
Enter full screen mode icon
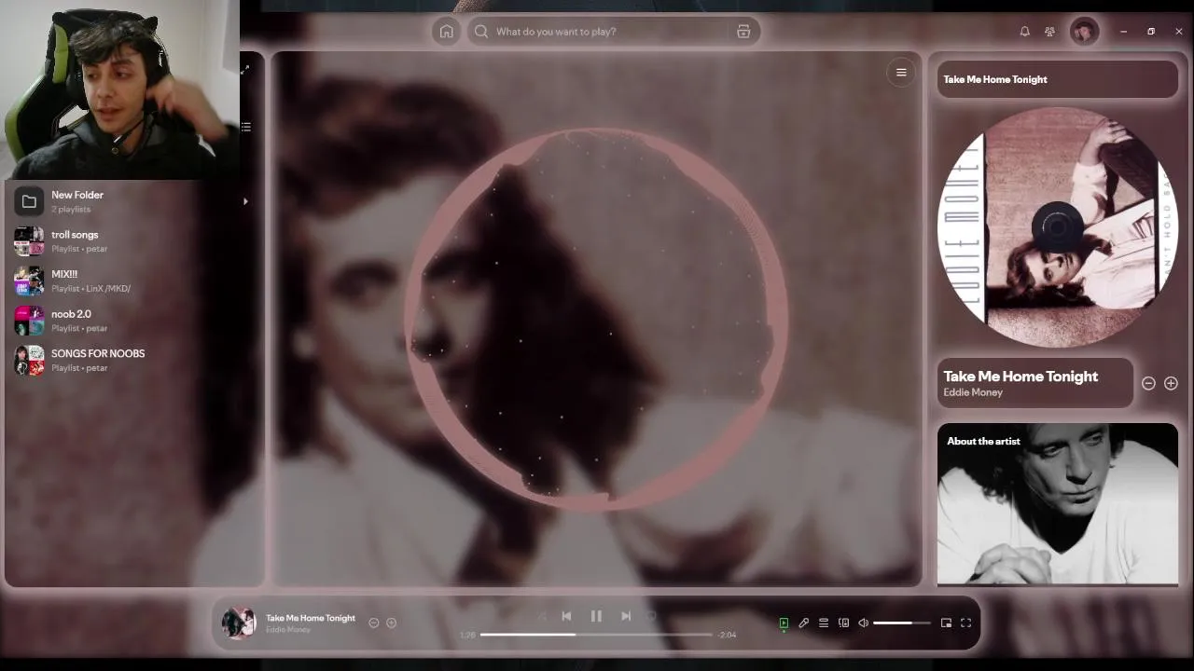(x=966, y=623)
